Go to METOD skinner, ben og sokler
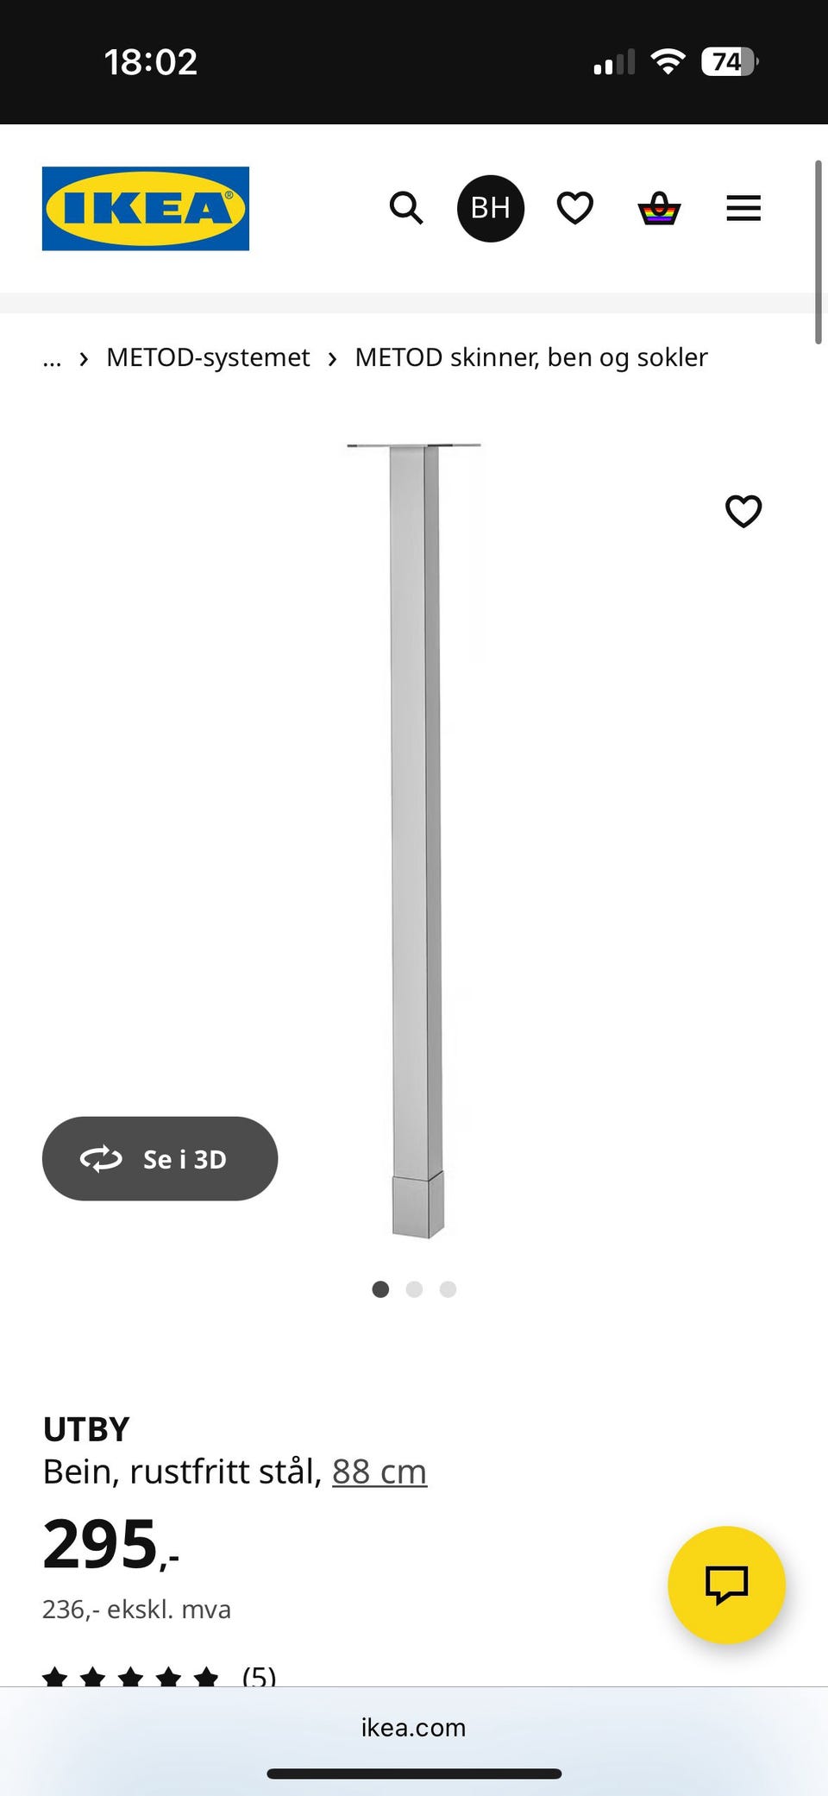 (531, 357)
